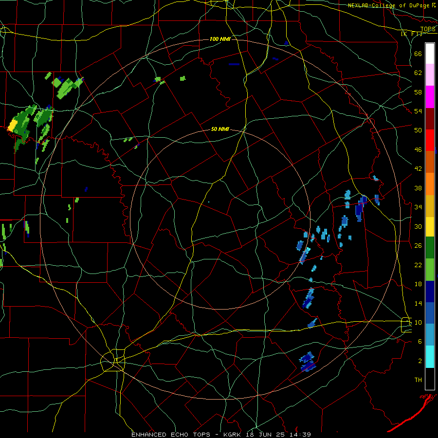Image resolution: width=438 pixels, height=438 pixels.
Task: Click legend value '34'
Action: (x=418, y=207)
